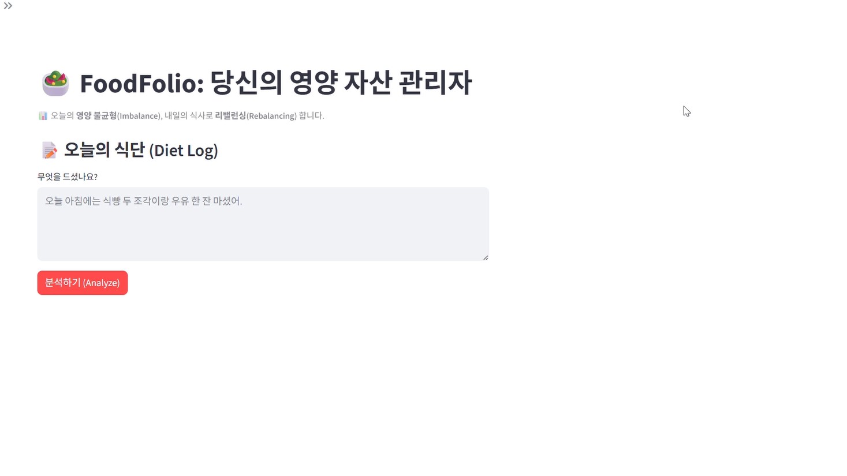Screen dimensions: 847x476
Task: Click the word "FoodFolio:" in the title
Action: (142, 83)
